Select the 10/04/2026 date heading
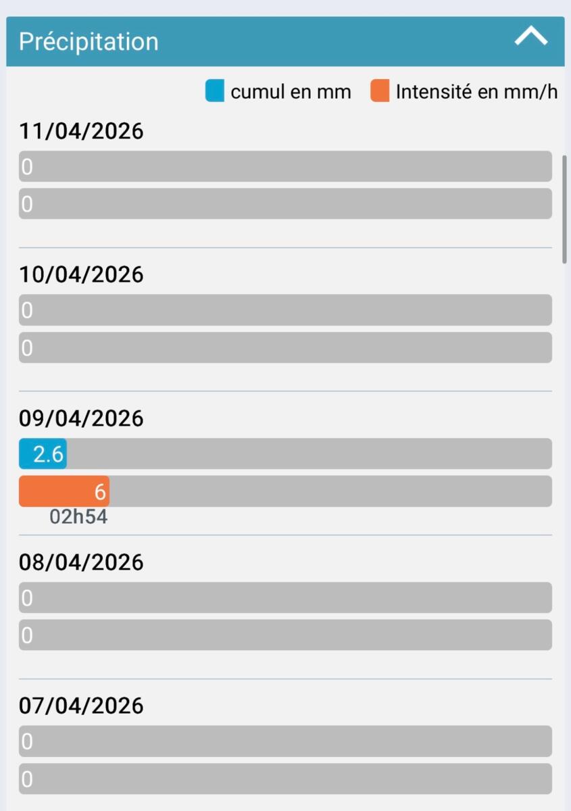 coord(81,274)
